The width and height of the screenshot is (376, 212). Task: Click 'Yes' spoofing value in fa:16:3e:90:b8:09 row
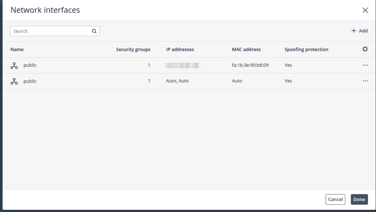point(288,65)
